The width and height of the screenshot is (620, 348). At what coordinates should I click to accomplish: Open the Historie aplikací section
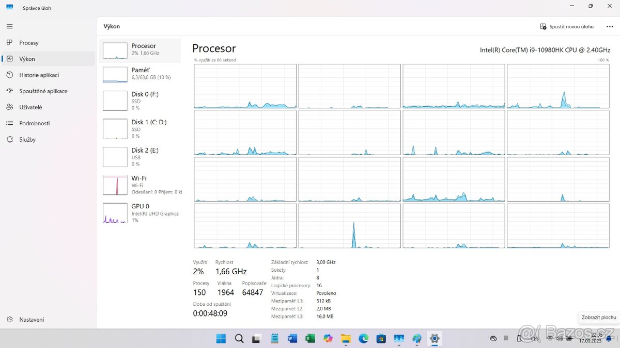pos(44,75)
